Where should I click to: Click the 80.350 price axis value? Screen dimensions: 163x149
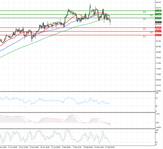[158, 47]
